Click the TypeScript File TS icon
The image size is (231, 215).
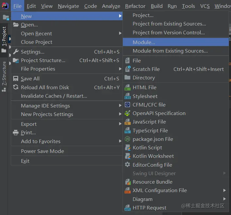coord(127,130)
